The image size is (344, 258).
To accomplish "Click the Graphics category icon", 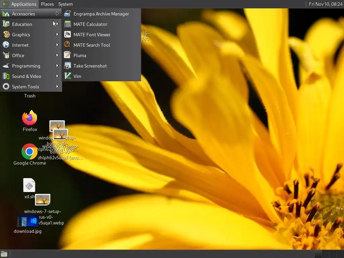I will 6,35.
